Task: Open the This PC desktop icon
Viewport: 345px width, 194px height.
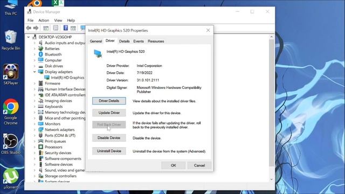Action: [11, 8]
